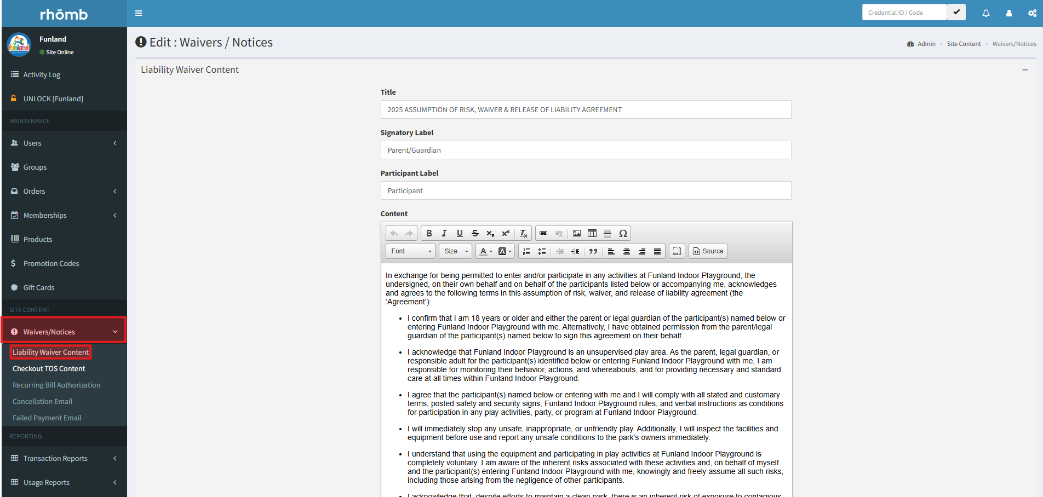Submit the Credential ID checkmark button

tap(956, 12)
